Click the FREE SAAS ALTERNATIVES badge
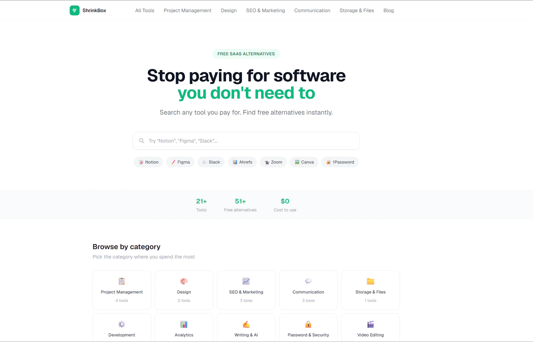Image resolution: width=533 pixels, height=342 pixels. (x=246, y=54)
